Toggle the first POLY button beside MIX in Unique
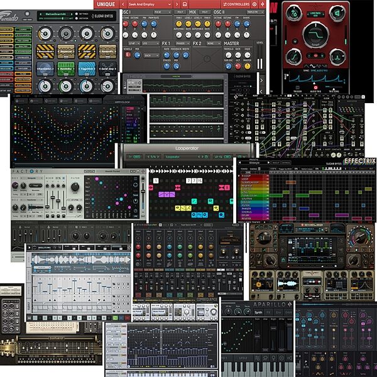This screenshot has height=377, width=377. [x=180, y=12]
